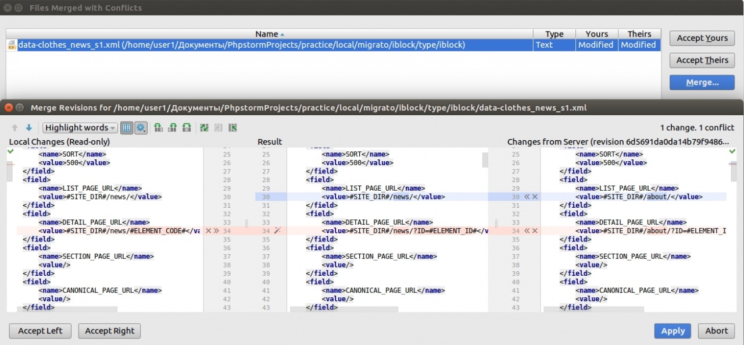Click Local Changes pane horizontal scrollbar
This screenshot has height=345, width=744.
[x=67, y=310]
